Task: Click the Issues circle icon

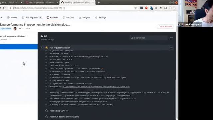Action: click(8, 18)
